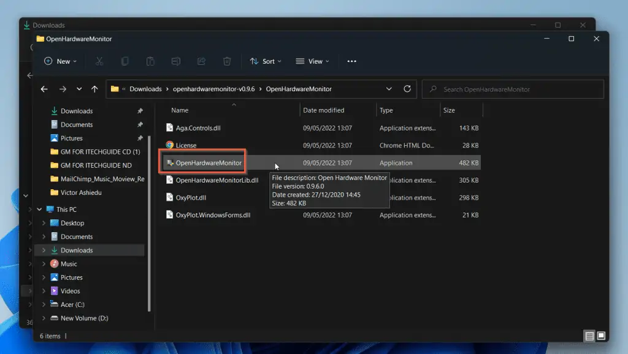The height and width of the screenshot is (354, 628).
Task: Open the Sort dropdown menu
Action: tap(266, 61)
